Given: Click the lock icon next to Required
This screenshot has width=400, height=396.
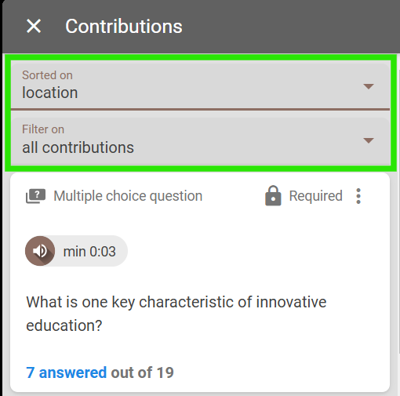Looking at the screenshot, I should point(273,195).
